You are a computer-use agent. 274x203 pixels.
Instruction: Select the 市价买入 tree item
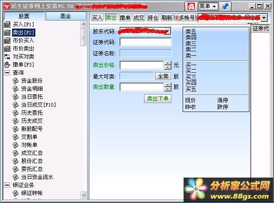point(23,41)
